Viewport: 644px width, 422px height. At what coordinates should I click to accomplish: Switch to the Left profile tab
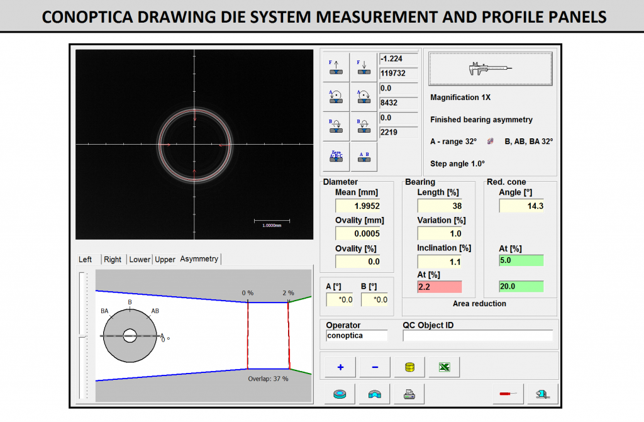point(85,259)
